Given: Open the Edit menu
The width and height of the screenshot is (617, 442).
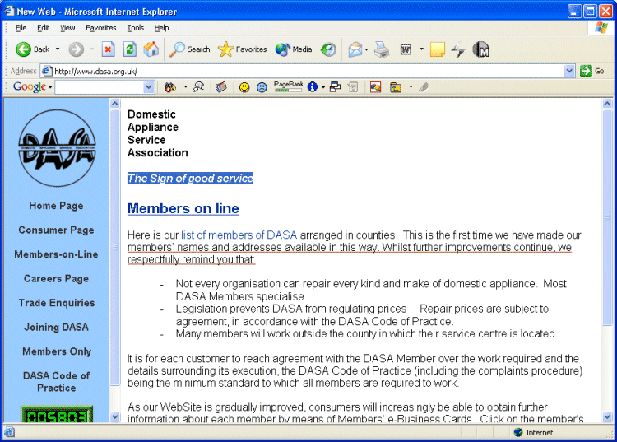Looking at the screenshot, I should [44, 28].
